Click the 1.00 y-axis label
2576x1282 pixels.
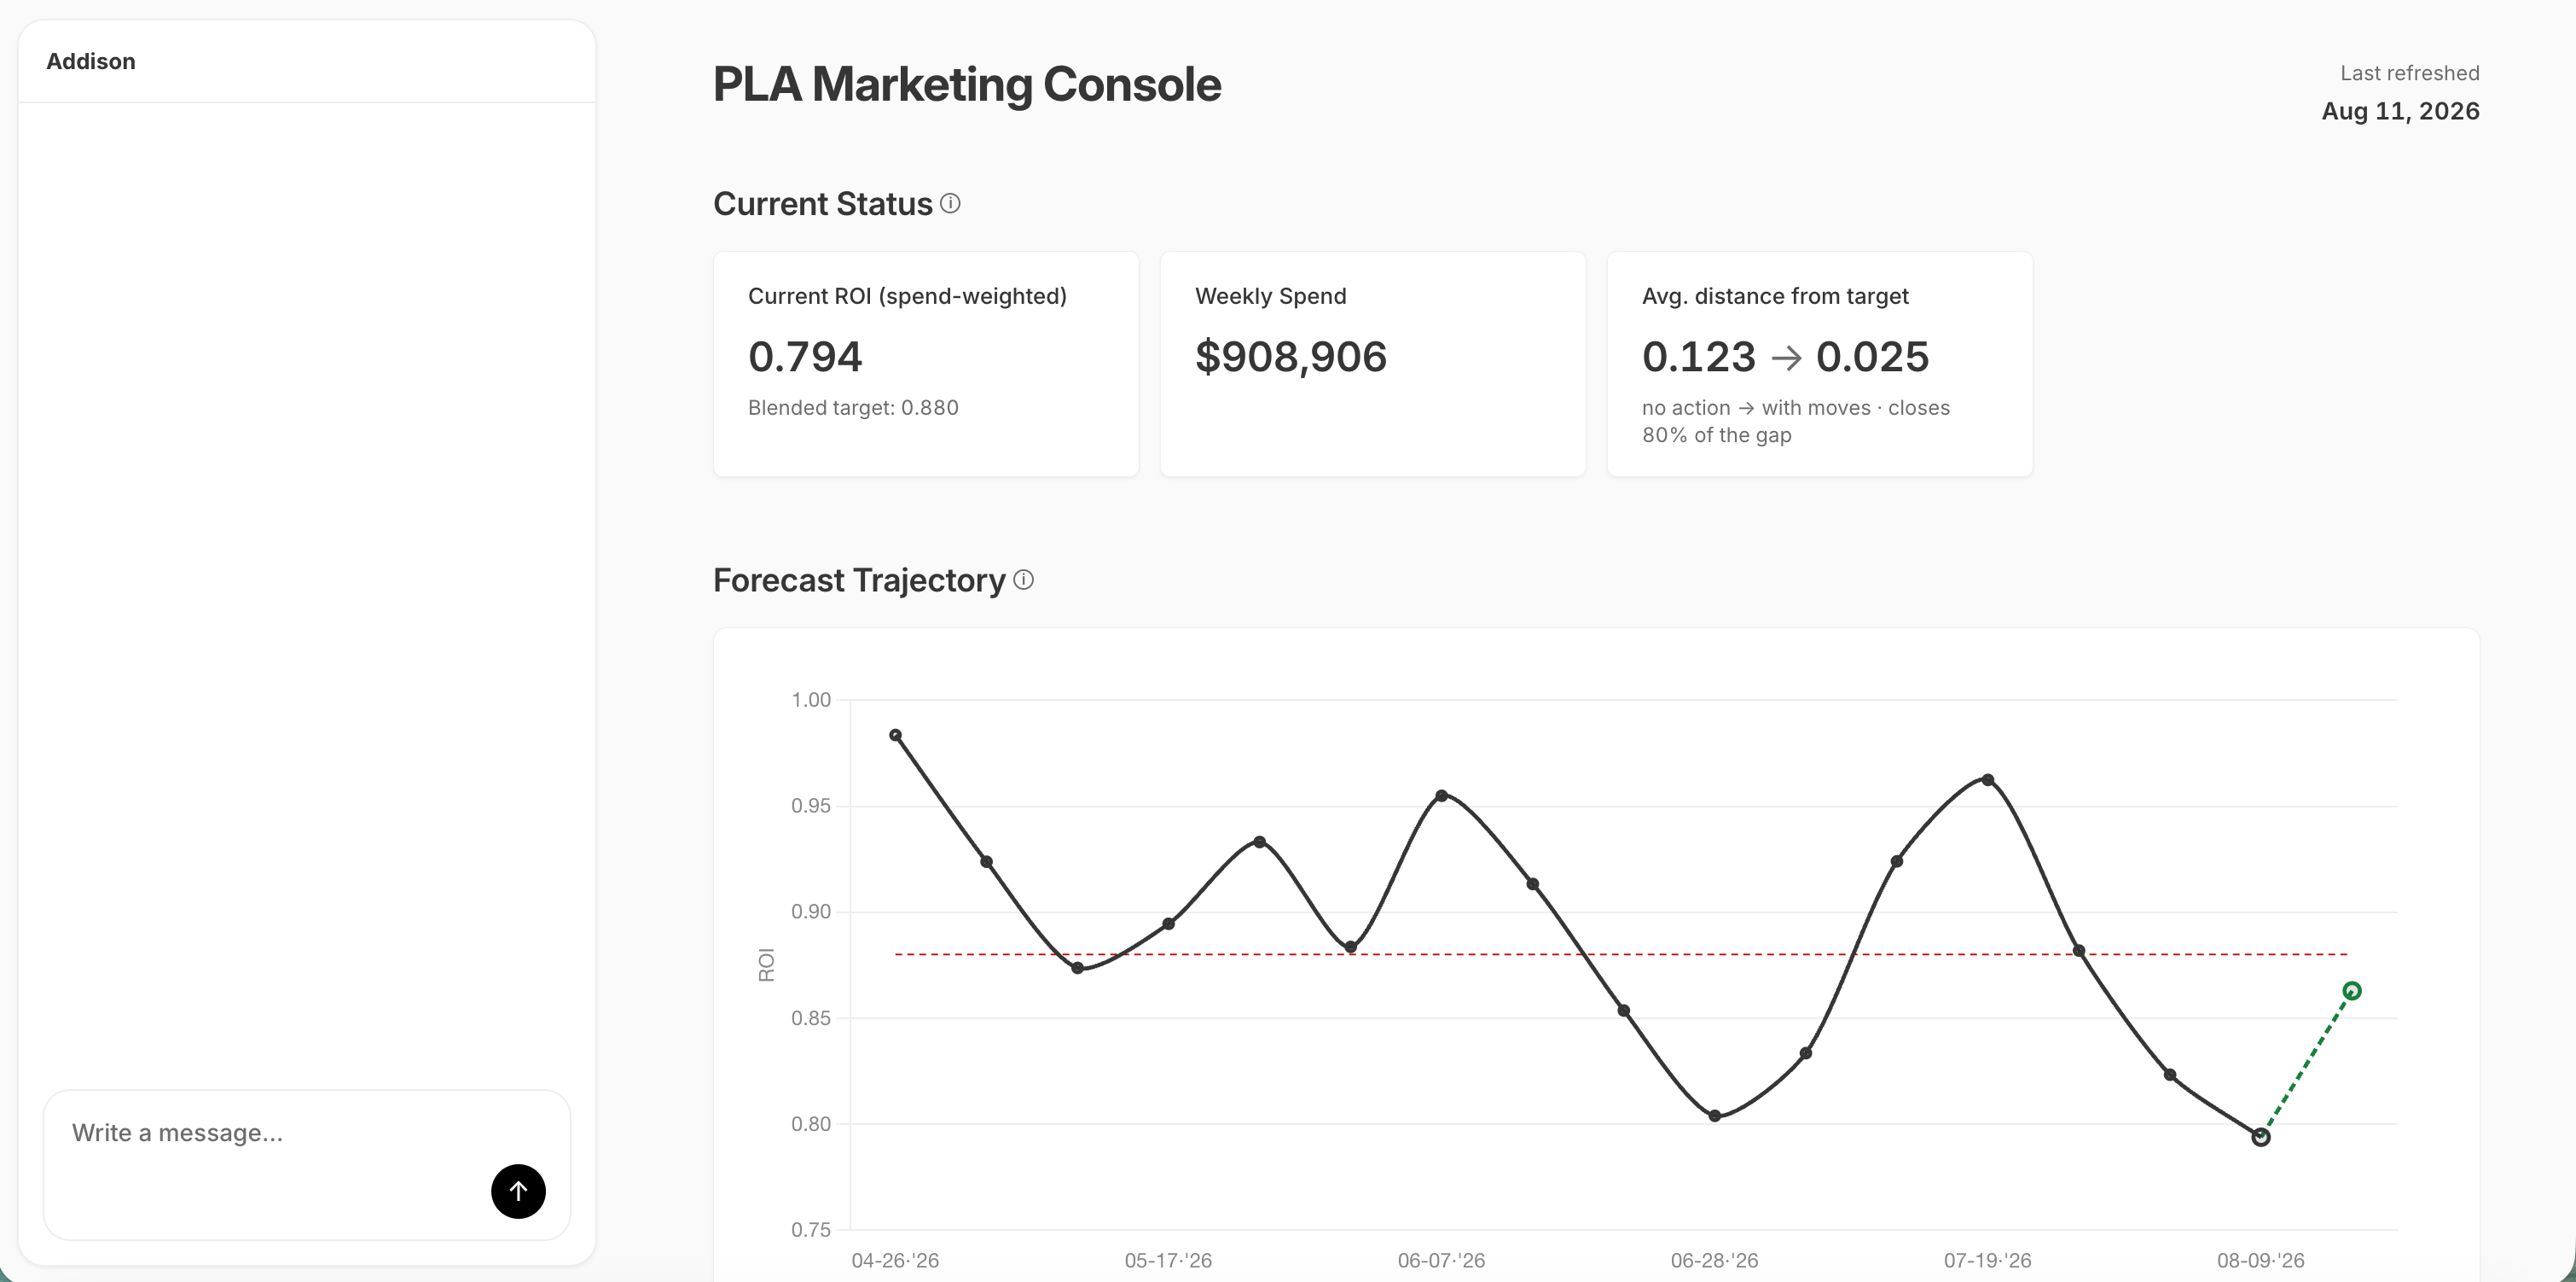(x=811, y=700)
